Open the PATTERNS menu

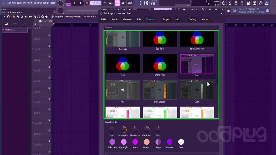[22, 3]
